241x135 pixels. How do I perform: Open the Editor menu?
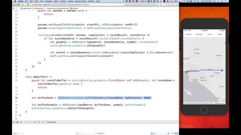[56, 1]
